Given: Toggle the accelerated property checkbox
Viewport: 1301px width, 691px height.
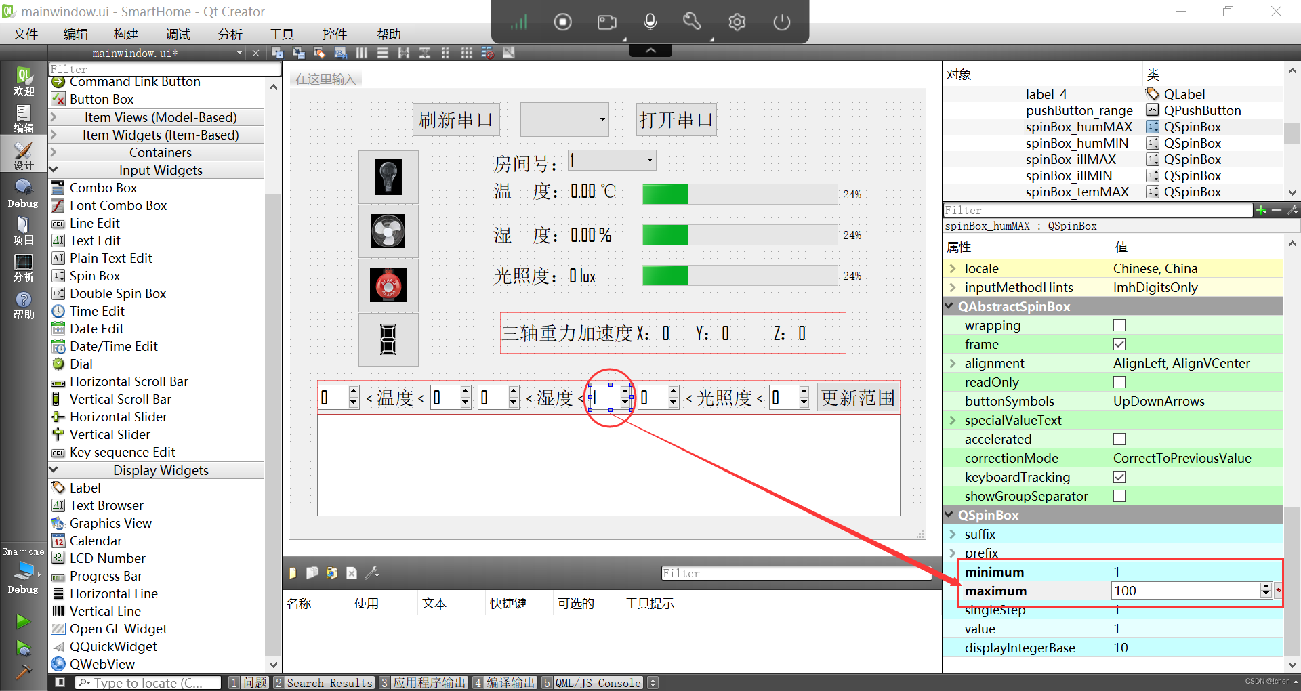Looking at the screenshot, I should click(1119, 439).
